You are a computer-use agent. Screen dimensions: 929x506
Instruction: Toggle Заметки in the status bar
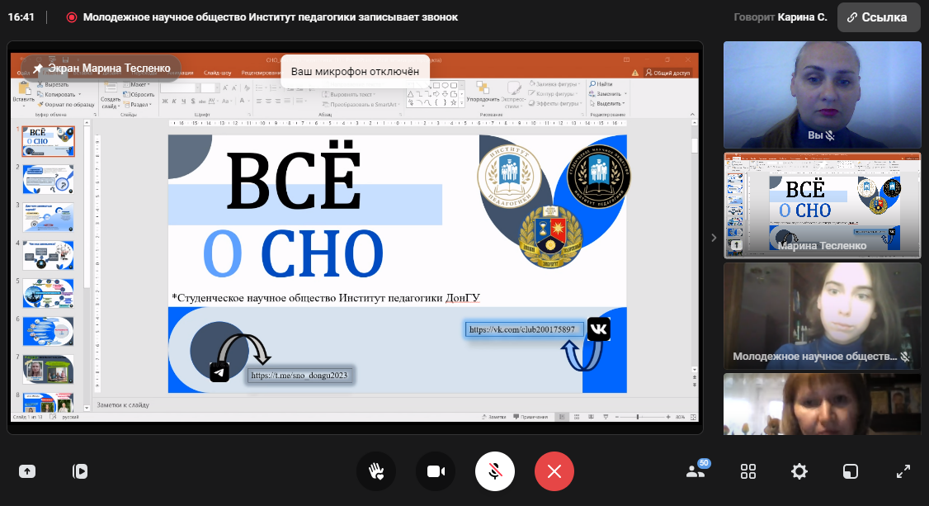tap(494, 417)
